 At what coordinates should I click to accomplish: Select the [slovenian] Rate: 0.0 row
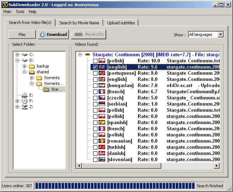pyautogui.click(x=155, y=159)
